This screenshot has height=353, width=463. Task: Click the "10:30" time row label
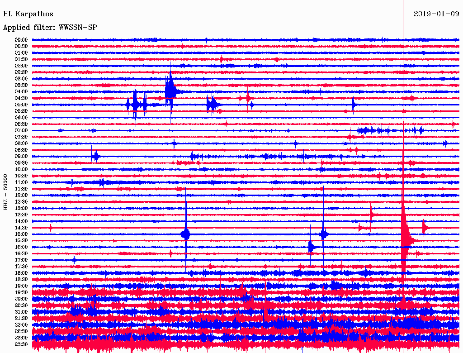click(21, 176)
